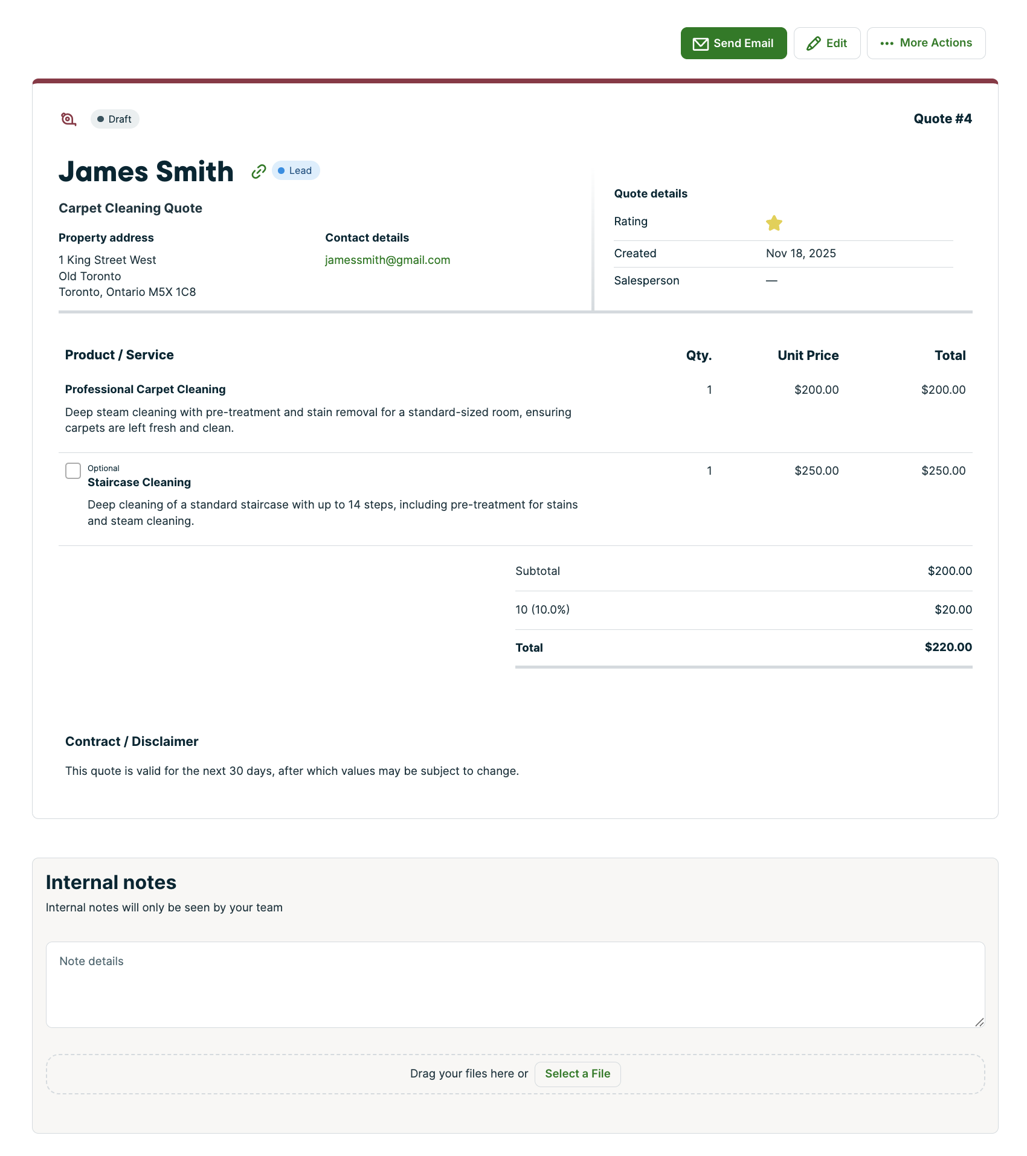Click the pencil icon on Edit

(813, 43)
